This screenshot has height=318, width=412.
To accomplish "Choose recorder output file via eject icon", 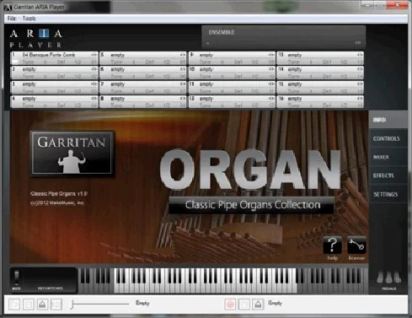I will point(258,305).
